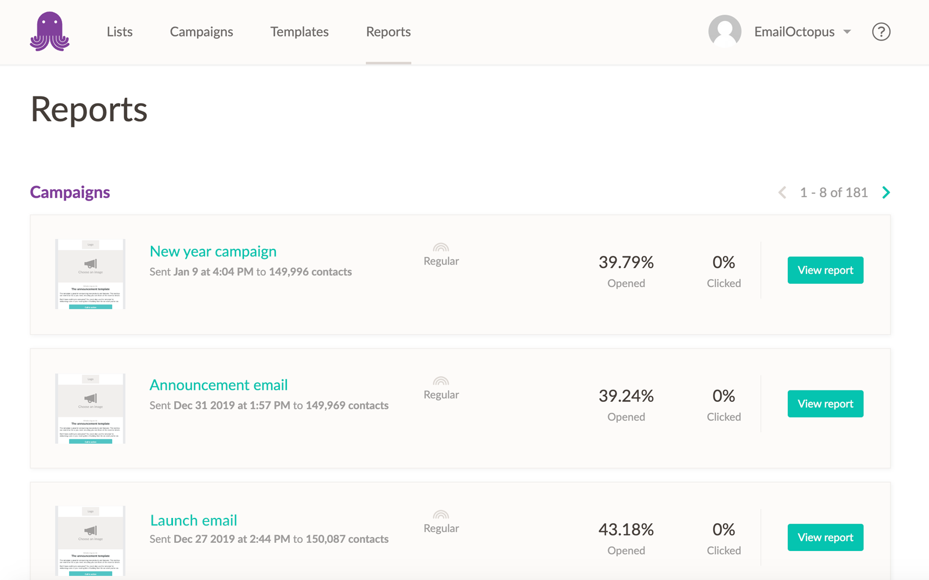929x580 pixels.
Task: Click the user avatar icon
Action: click(723, 31)
